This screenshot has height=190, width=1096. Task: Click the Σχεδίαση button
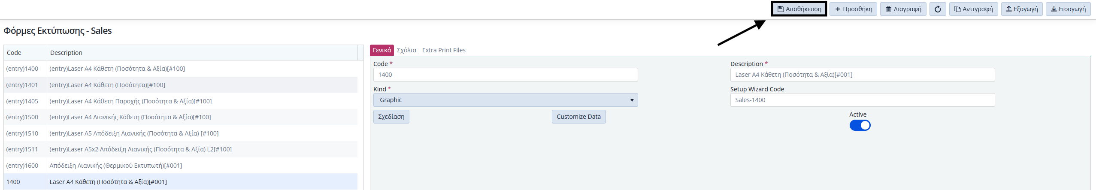[x=391, y=117]
